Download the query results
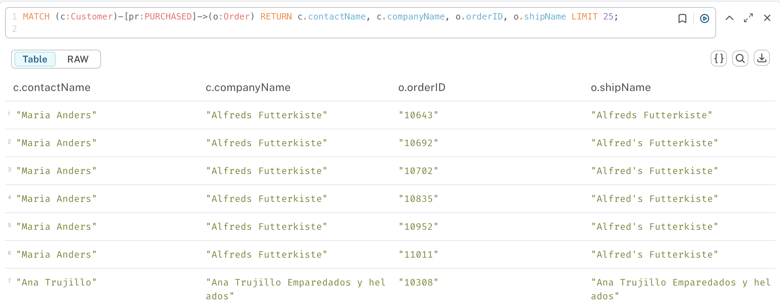This screenshot has width=780, height=305. coord(761,59)
